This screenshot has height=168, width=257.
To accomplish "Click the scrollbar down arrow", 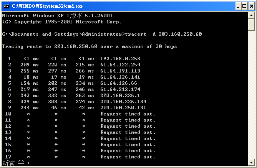I will (251, 163).
